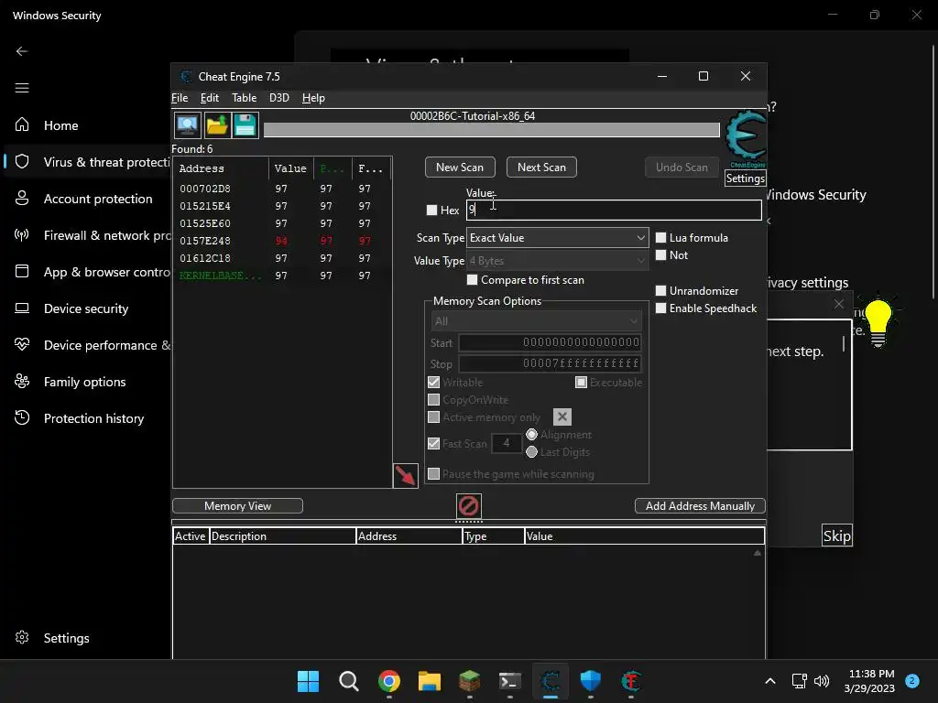938x703 pixels.
Task: Click the Windows Security back arrow
Action: 22,51
